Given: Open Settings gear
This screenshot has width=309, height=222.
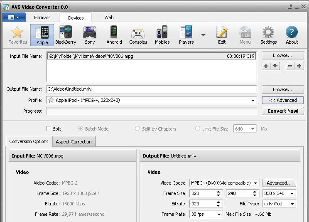Looking at the screenshot, I should point(268,35).
